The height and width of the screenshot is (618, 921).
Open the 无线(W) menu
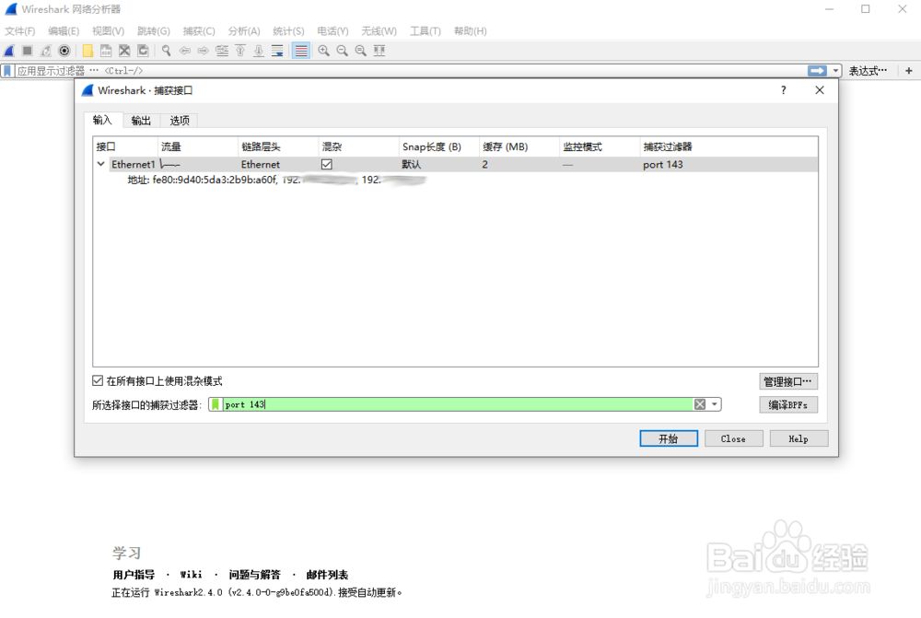point(379,31)
